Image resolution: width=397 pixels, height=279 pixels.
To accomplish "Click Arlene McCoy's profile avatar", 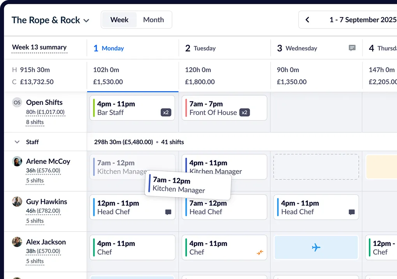I will (17, 161).
